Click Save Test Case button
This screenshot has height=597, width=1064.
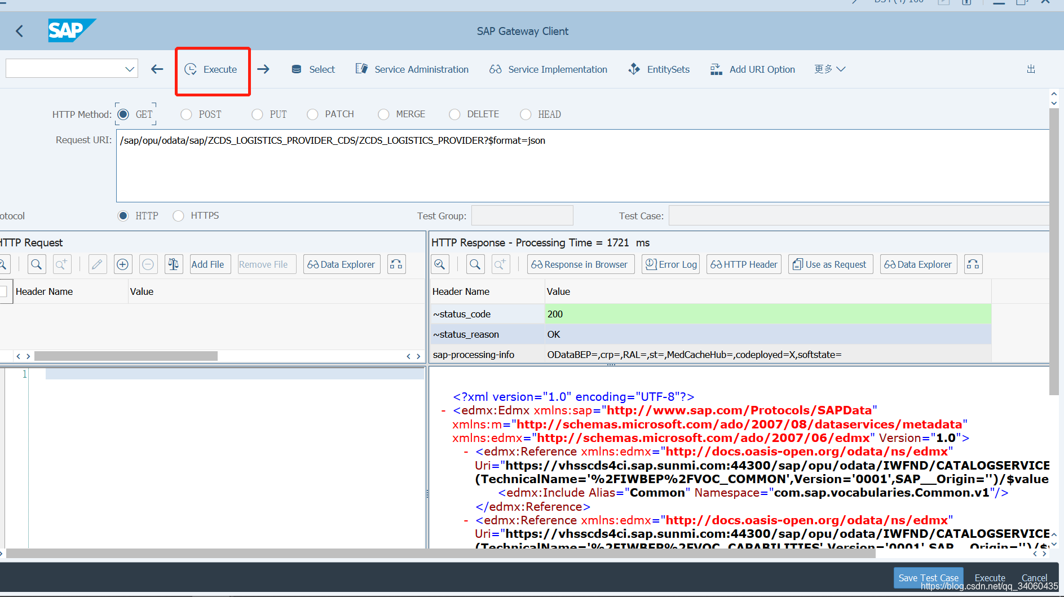point(928,578)
